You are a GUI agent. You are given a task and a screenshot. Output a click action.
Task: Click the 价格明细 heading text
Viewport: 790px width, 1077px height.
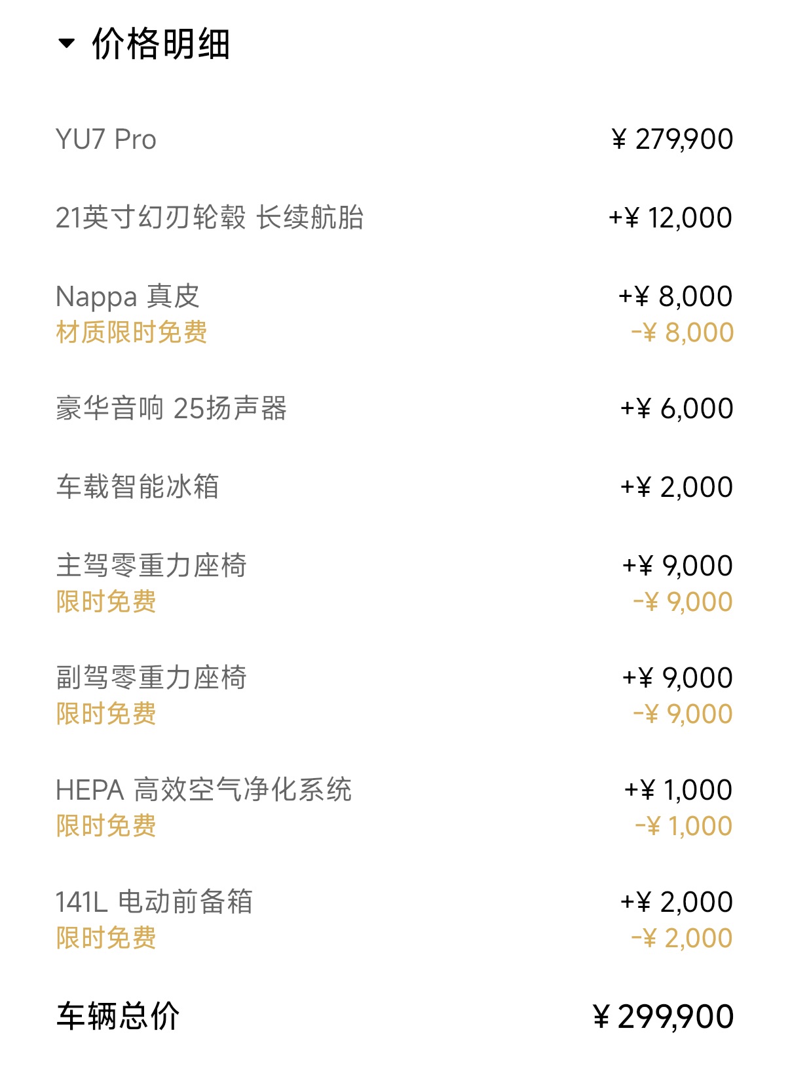[x=161, y=44]
